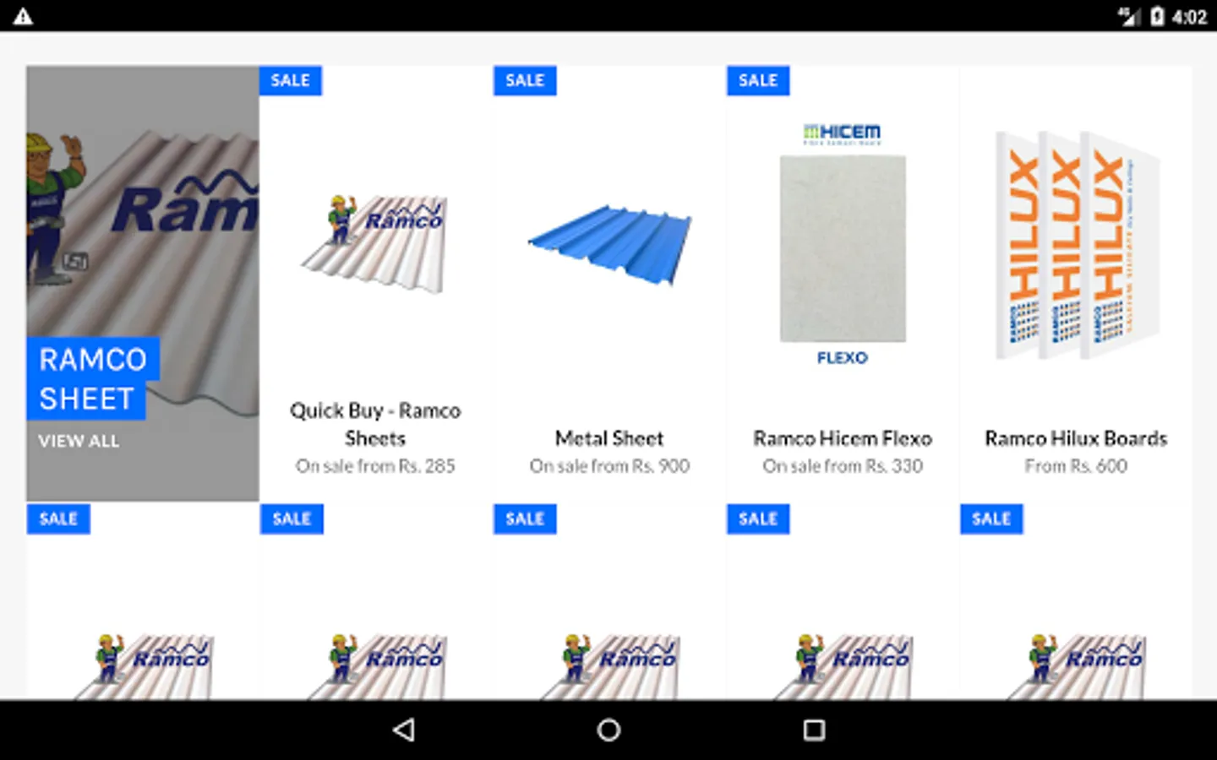The width and height of the screenshot is (1217, 760).
Task: Tap the Android back navigation icon
Action: pyautogui.click(x=404, y=730)
